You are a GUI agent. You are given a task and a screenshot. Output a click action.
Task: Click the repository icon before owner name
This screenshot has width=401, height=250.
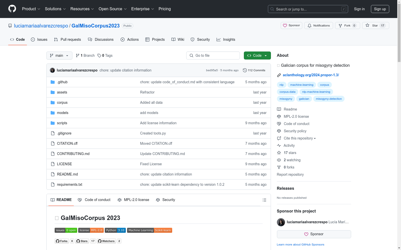point(10,26)
